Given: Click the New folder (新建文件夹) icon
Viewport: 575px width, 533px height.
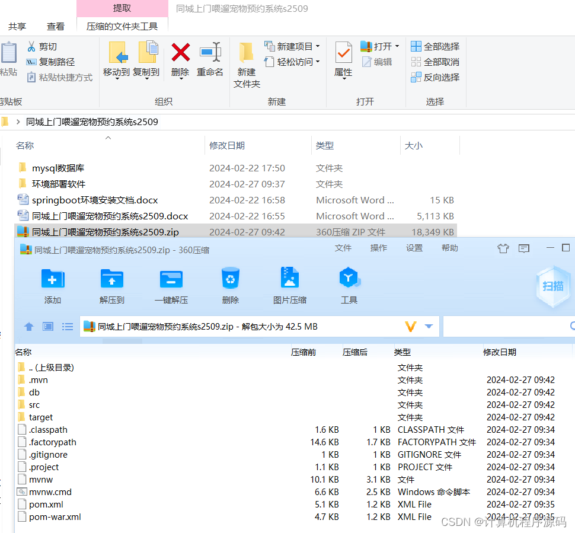Looking at the screenshot, I should [x=246, y=52].
